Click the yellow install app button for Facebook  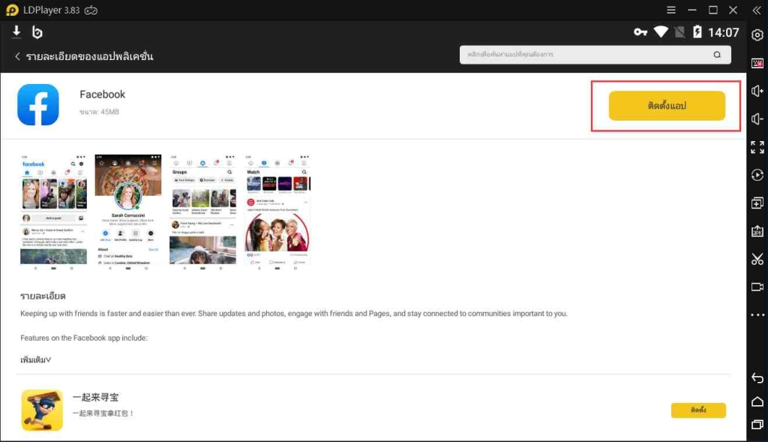point(667,105)
